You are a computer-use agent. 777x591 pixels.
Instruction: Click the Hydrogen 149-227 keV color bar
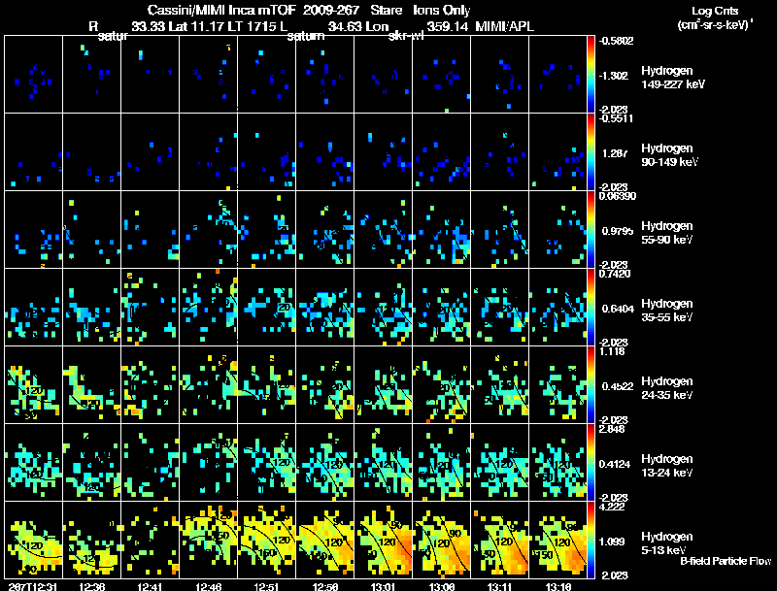[591, 74]
